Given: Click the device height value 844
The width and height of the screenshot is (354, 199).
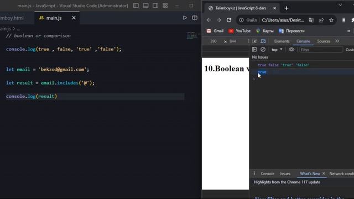Looking at the screenshot, I should click(232, 41).
